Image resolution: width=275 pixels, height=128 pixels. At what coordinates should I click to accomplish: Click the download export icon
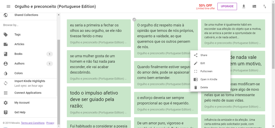pos(244,6)
